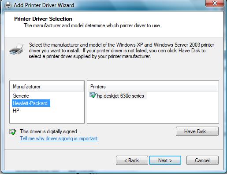Click empty space in the Printers list
Viewport: 227px width, 175px height.
pyautogui.click(x=153, y=111)
